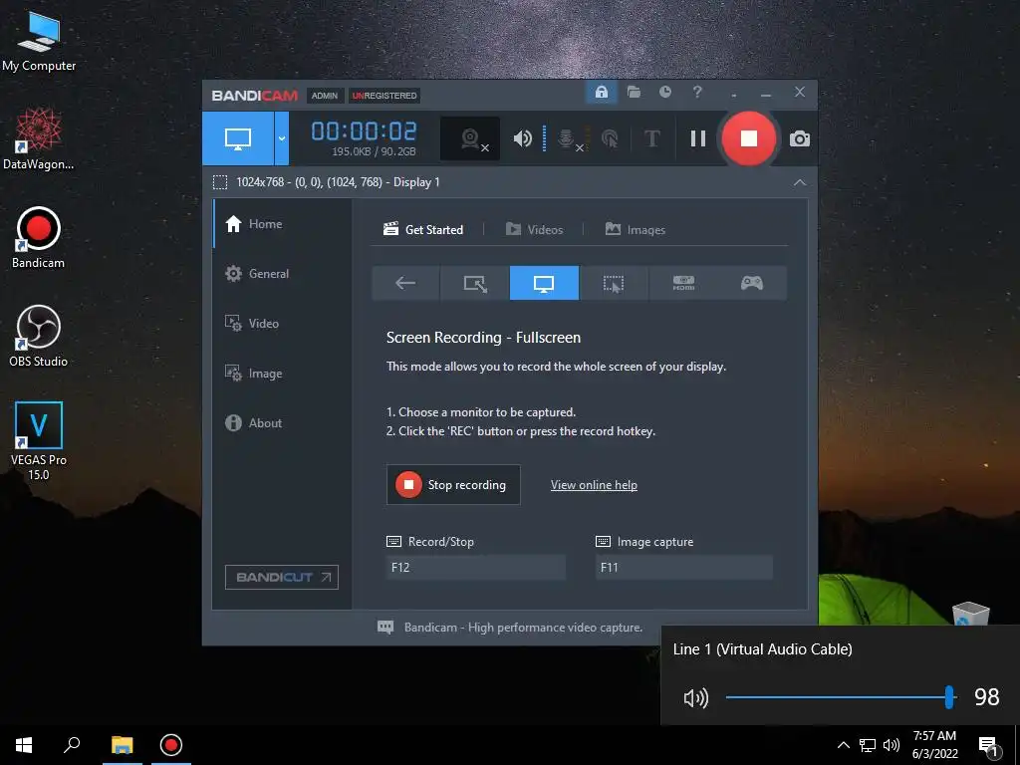Select the fullscreen monitor mode icon
This screenshot has height=765, width=1020.
coord(544,283)
